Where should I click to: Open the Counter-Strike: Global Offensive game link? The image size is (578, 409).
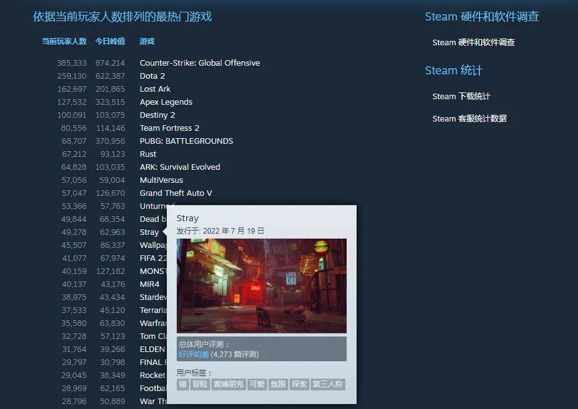200,63
